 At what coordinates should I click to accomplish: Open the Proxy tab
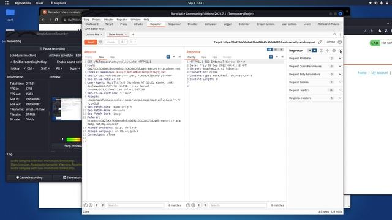[x=124, y=24]
